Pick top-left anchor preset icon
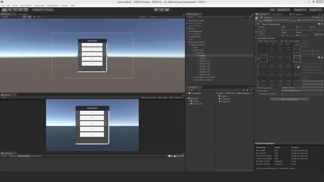This screenshot has height=182, width=324. 272,59
